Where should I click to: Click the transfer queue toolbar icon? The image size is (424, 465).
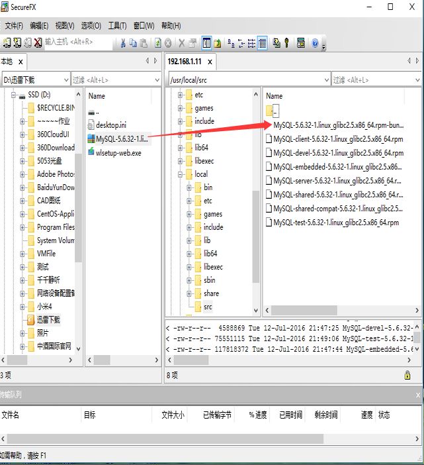point(300,43)
